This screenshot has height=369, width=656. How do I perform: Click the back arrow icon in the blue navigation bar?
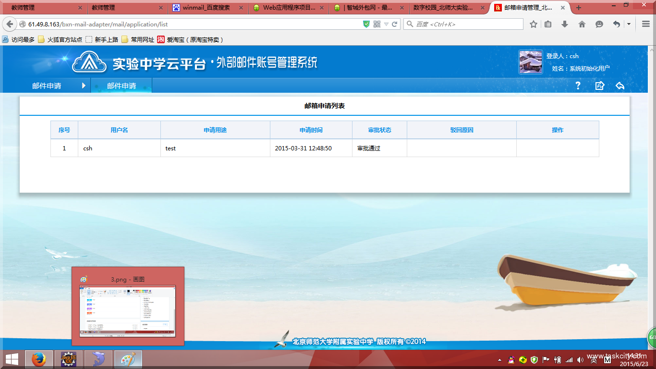(620, 86)
